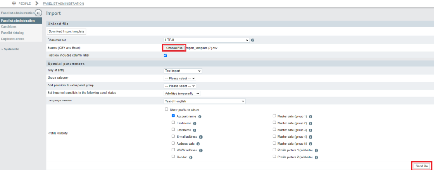This screenshot has height=170, width=434.
Task: Check the Address data visibility checkbox
Action: [173, 143]
